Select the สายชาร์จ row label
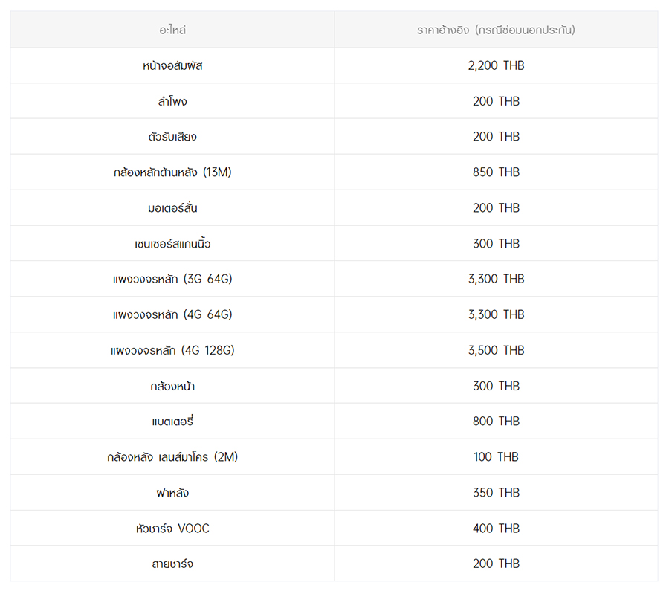669x594 pixels. (172, 564)
